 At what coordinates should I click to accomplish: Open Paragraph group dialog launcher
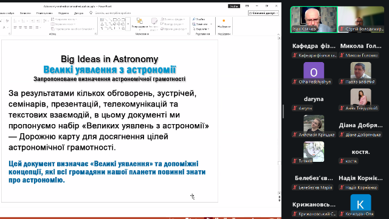coord(96,34)
